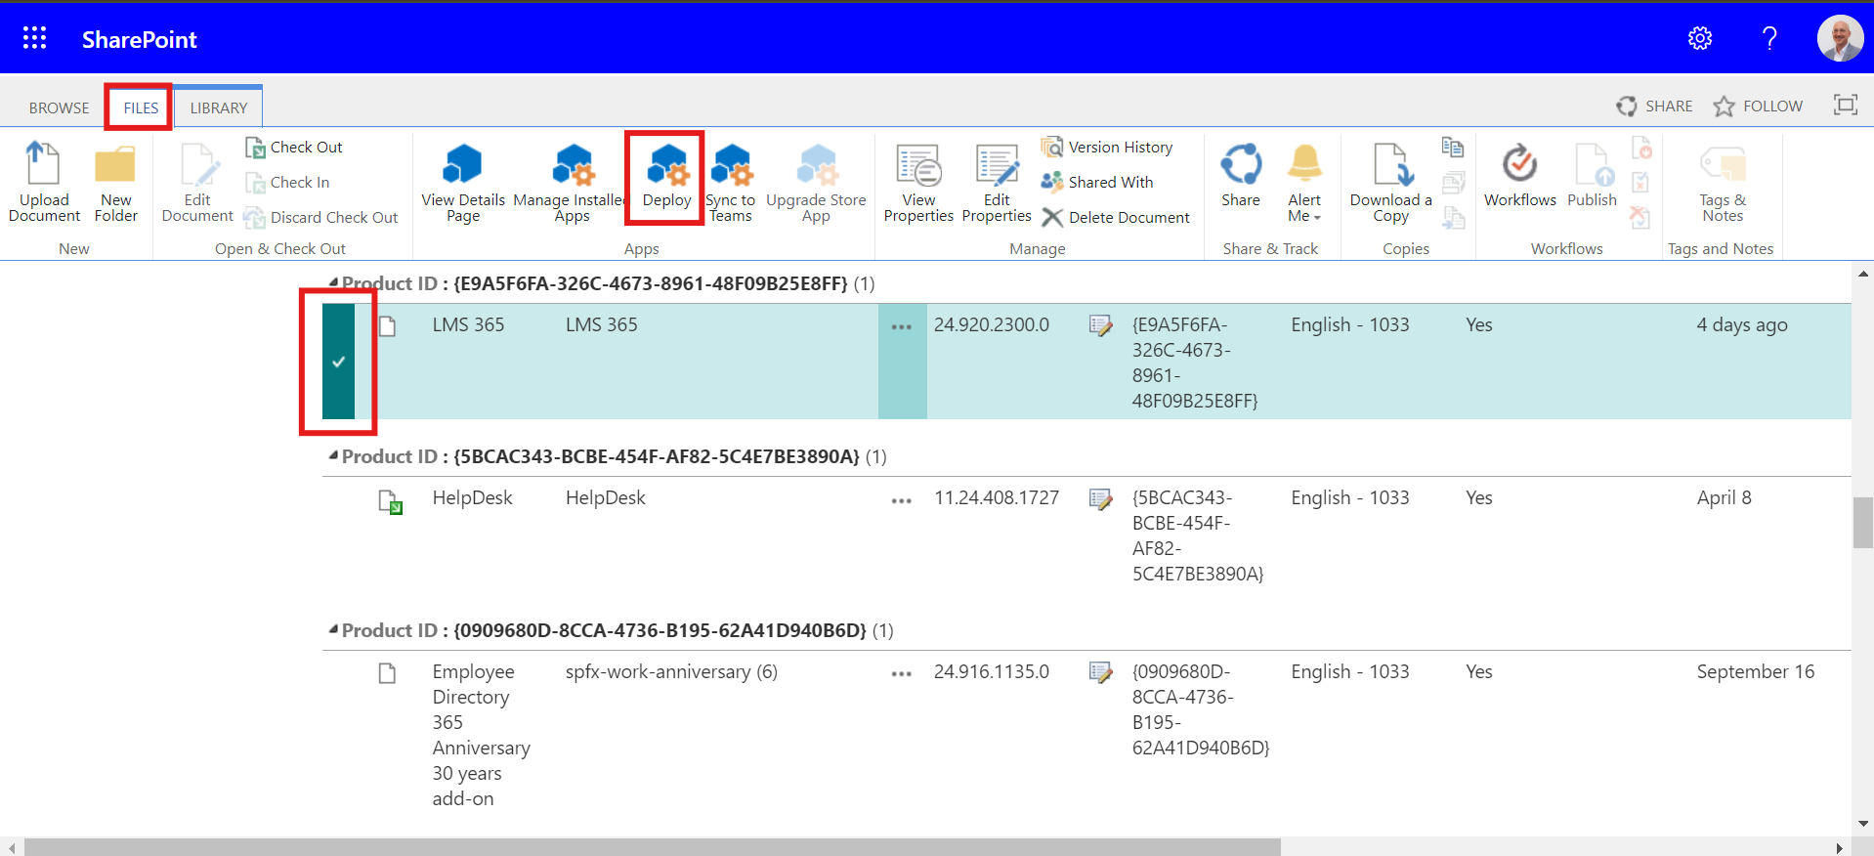Click the Deploy app button

667,178
